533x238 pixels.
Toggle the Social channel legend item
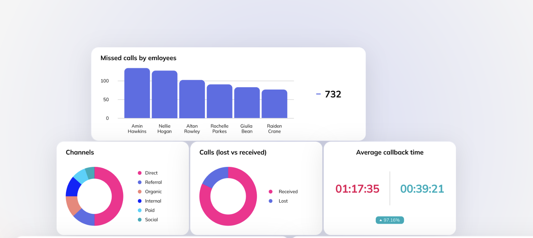click(x=151, y=220)
